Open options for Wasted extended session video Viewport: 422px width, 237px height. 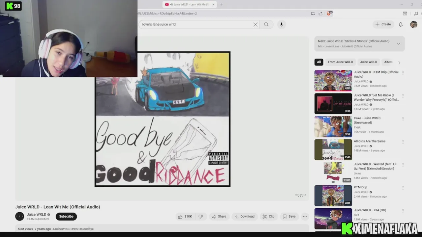pyautogui.click(x=403, y=165)
